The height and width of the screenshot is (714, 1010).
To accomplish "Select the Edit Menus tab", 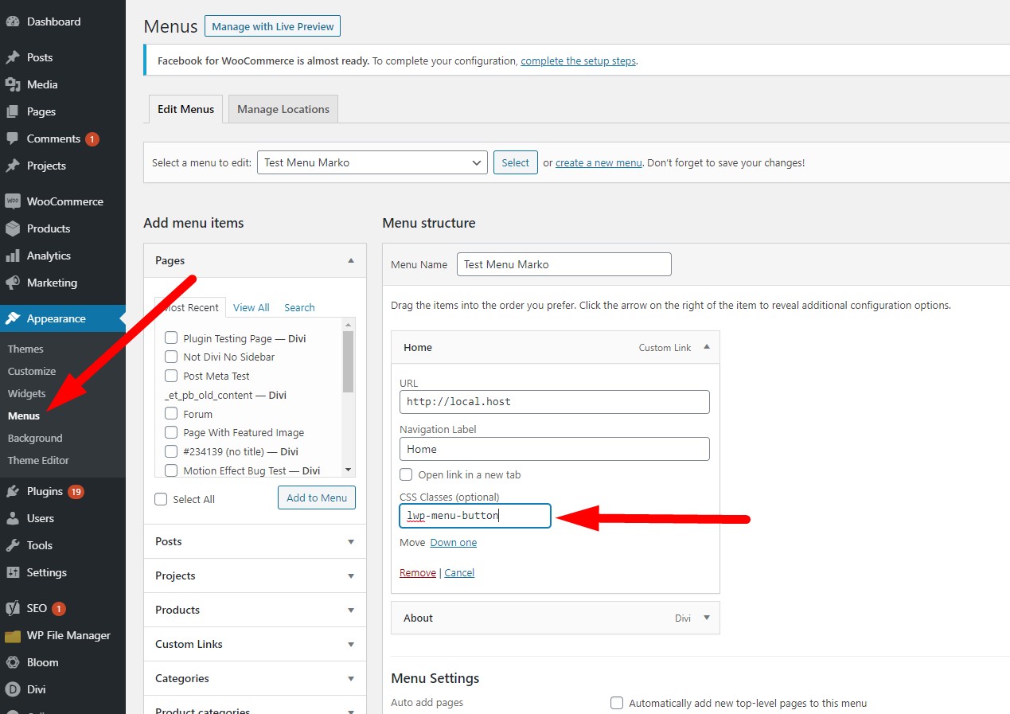I will tap(185, 109).
